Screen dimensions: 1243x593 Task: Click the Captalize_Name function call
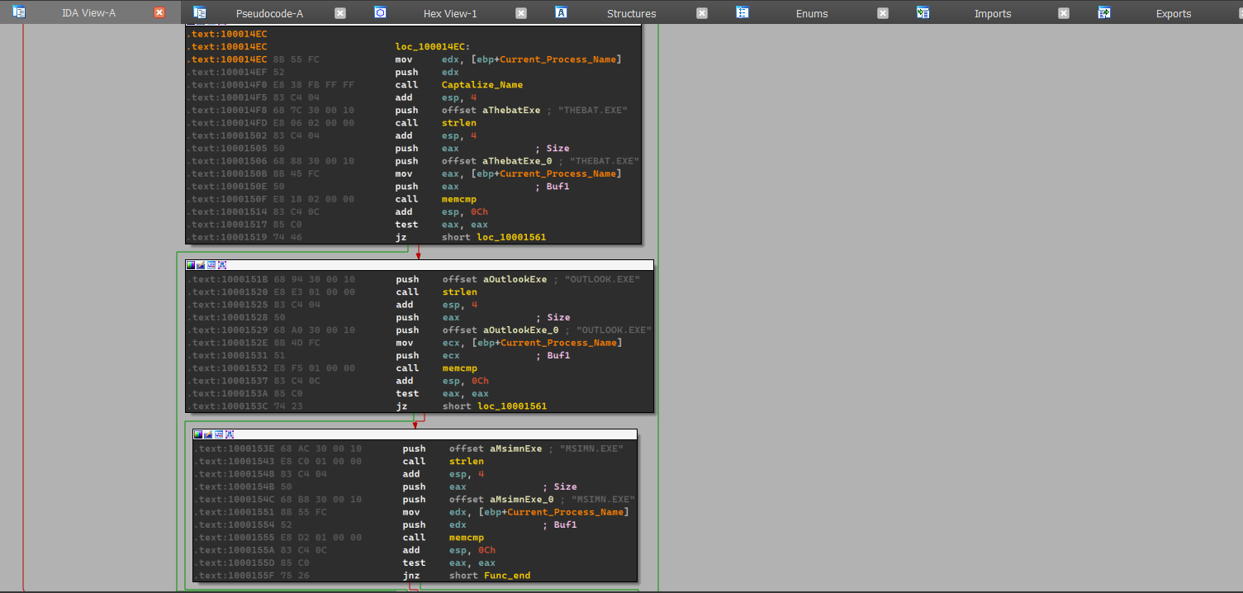click(482, 85)
